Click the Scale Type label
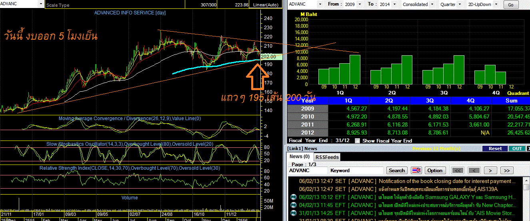This screenshot has width=530, height=221. click(x=58, y=5)
